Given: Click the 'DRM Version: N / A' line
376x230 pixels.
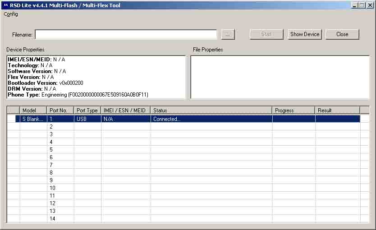Looking at the screenshot, I should point(32,89).
